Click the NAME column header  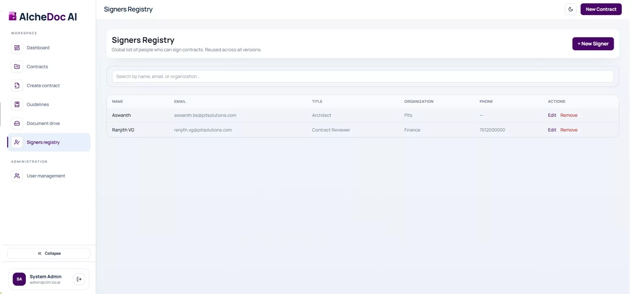coord(117,102)
